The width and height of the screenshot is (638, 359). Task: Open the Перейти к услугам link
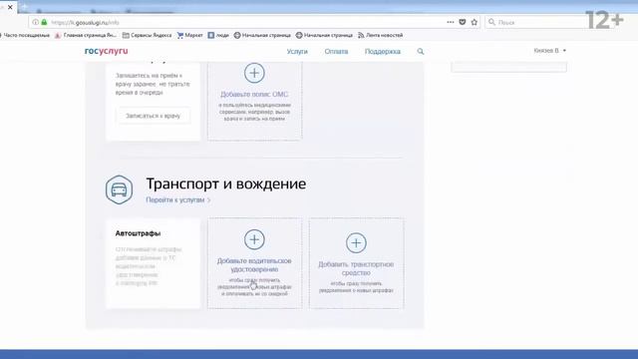(178, 199)
